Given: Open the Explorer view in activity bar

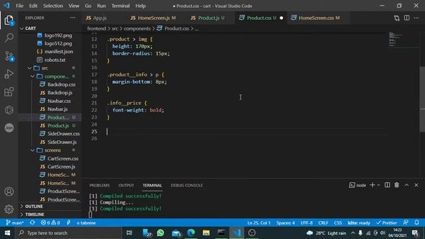Looking at the screenshot, I should coord(9,20).
